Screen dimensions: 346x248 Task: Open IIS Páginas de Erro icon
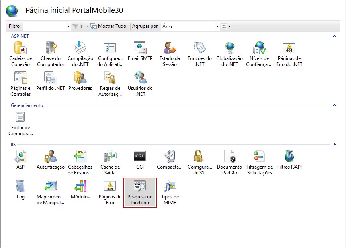[x=110, y=192]
